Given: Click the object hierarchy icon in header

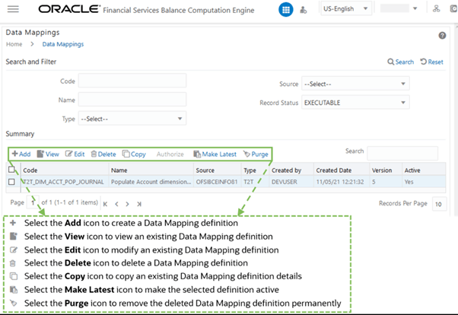Looking at the screenshot, I should click(x=437, y=9).
